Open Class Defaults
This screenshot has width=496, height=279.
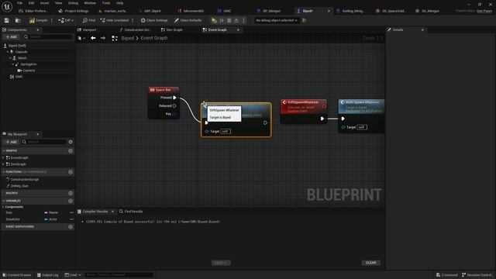point(188,20)
